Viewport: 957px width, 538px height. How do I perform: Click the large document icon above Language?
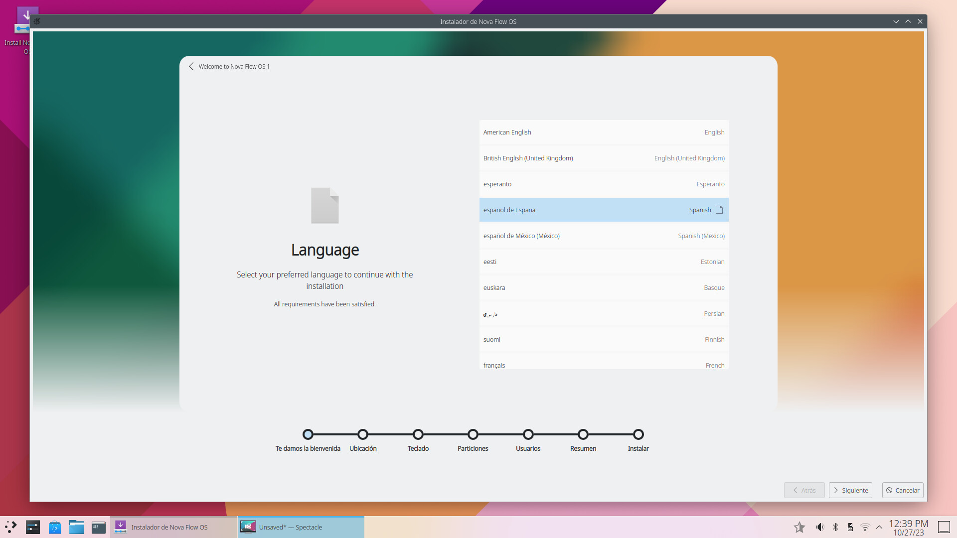click(325, 205)
